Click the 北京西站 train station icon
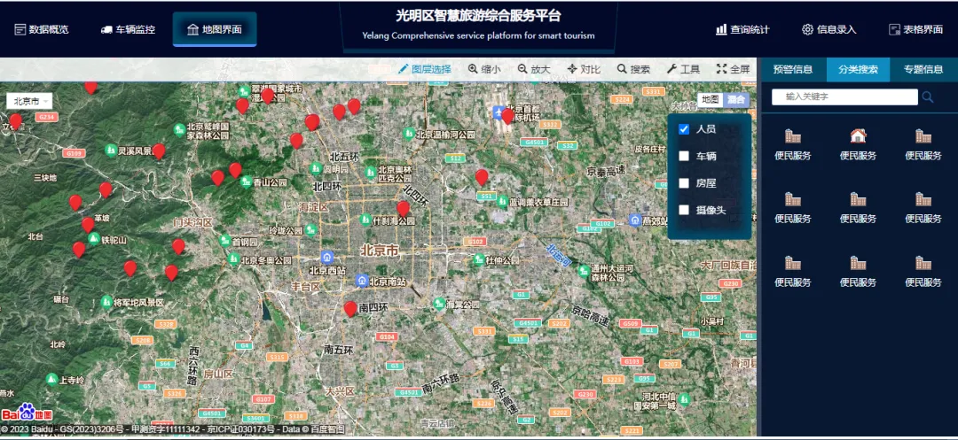The width and height of the screenshot is (958, 440). point(327,257)
